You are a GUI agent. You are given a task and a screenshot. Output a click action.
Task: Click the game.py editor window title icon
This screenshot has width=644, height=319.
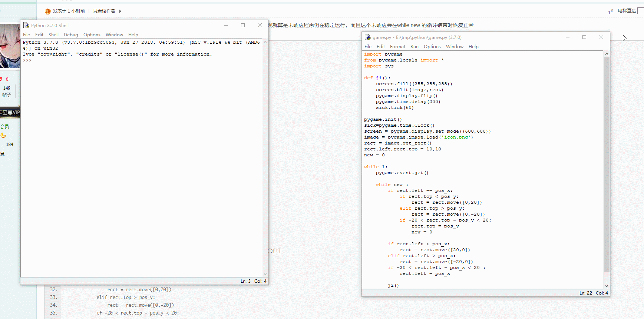click(368, 37)
